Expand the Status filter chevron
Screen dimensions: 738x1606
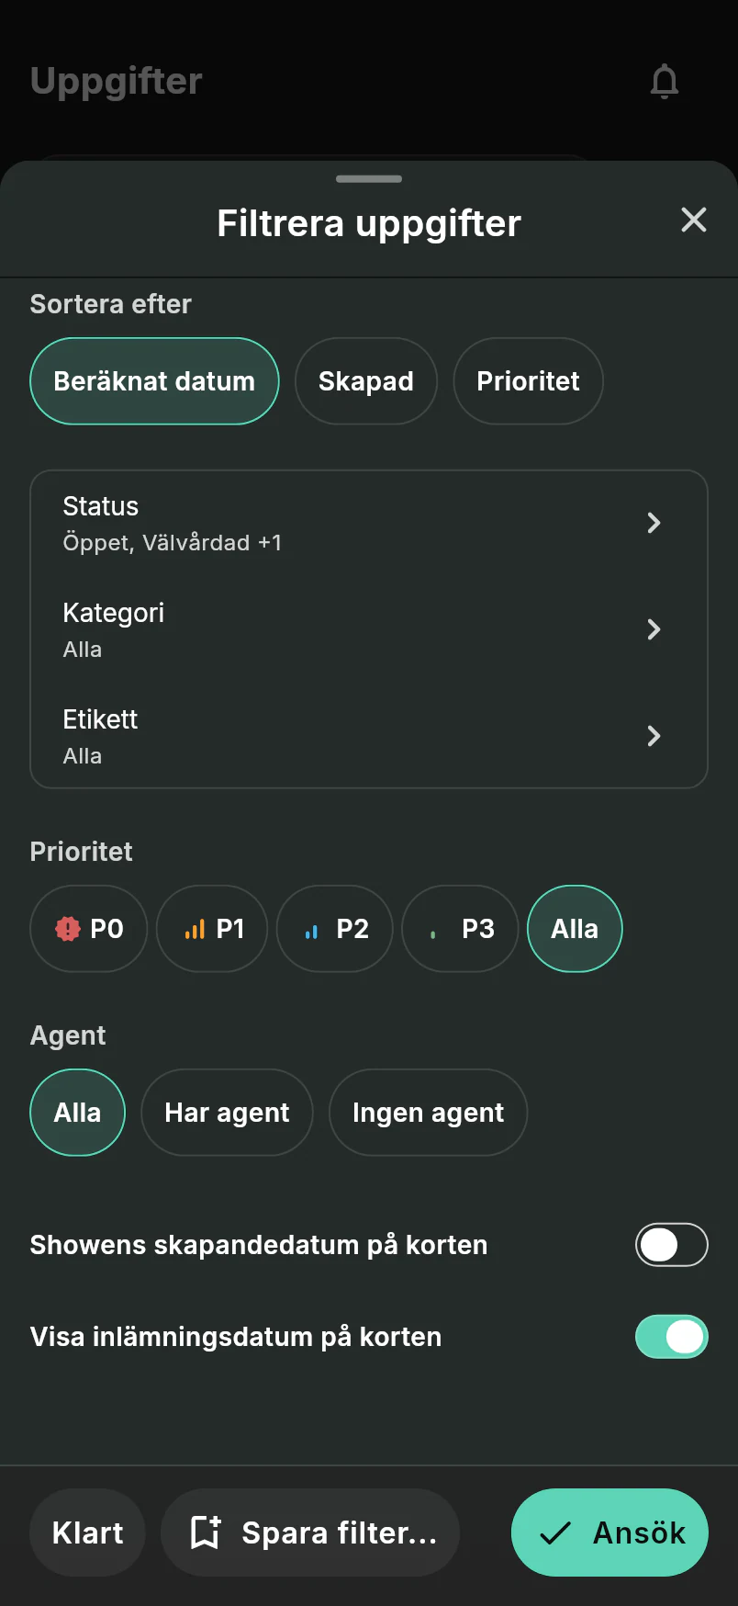[654, 523]
